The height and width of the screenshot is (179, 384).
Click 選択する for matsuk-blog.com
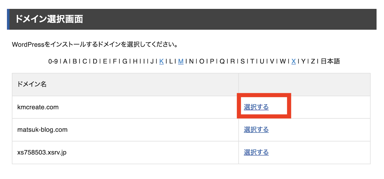[x=256, y=130]
